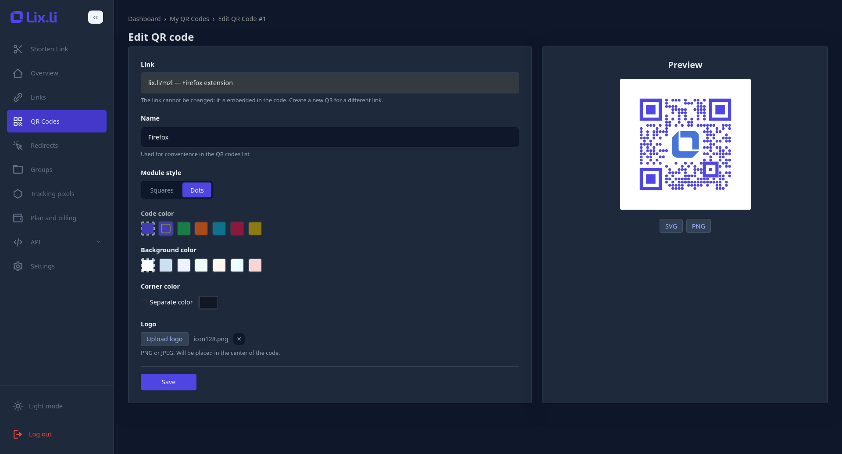
Task: Select the lavender background color
Action: click(x=184, y=265)
